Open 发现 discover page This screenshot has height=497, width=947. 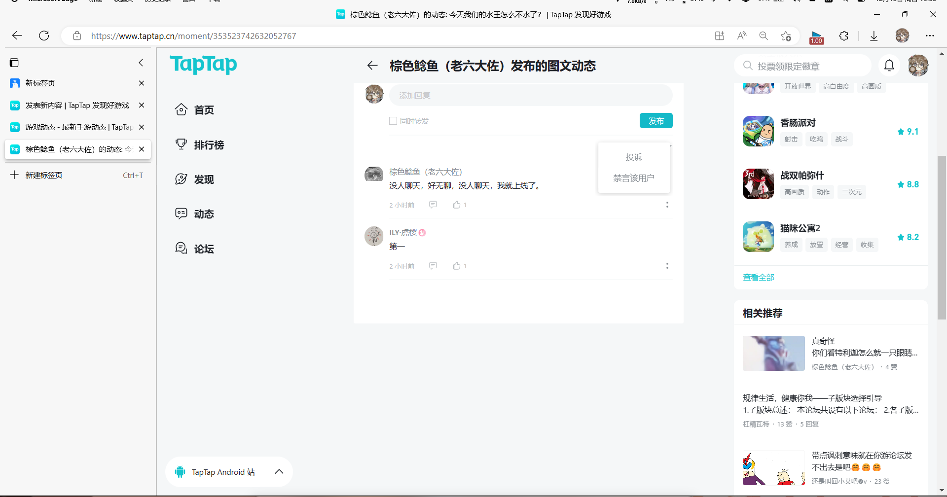pyautogui.click(x=195, y=179)
